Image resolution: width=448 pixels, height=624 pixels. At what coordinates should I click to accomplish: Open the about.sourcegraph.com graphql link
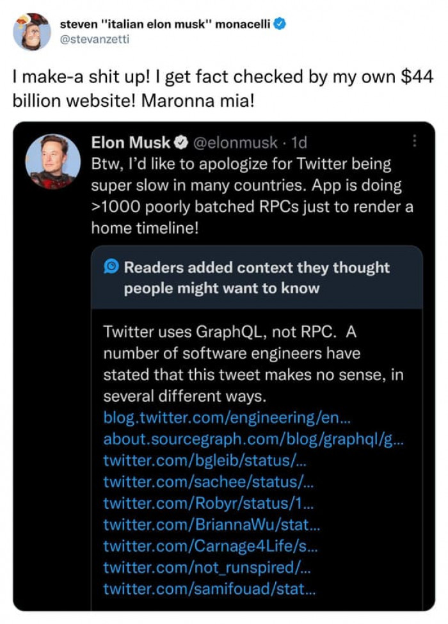[x=253, y=440]
